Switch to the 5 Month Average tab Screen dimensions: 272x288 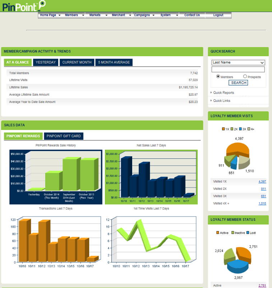[x=114, y=62]
